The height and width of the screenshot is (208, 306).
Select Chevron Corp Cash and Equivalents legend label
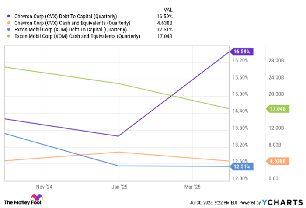click(72, 23)
